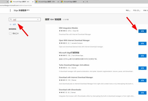
Task: Click the description under Turbo Download Manager
Action: 96,71
